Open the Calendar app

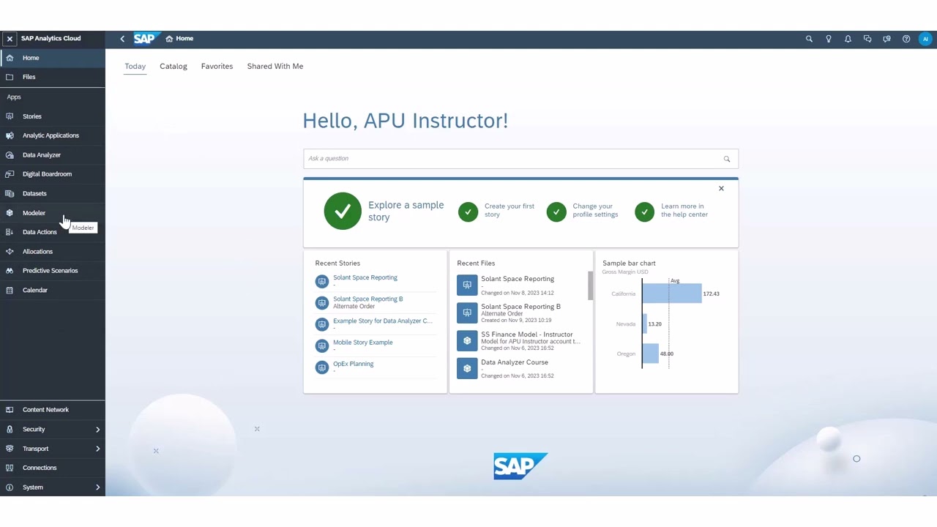[53, 291]
